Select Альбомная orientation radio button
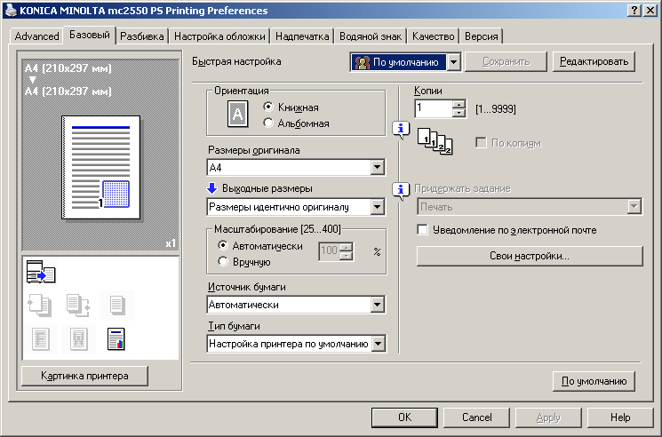The width and height of the screenshot is (662, 437). [x=267, y=123]
